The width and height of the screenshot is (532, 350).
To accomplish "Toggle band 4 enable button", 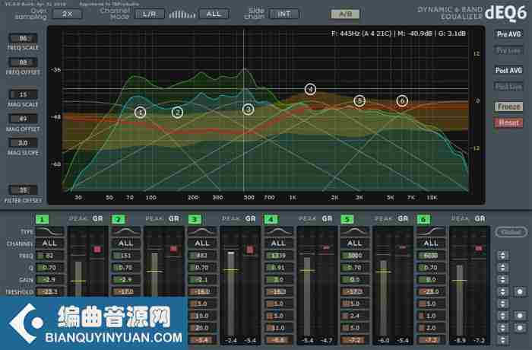I will 271,220.
